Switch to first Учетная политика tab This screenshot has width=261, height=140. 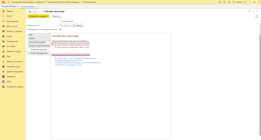point(8,6)
